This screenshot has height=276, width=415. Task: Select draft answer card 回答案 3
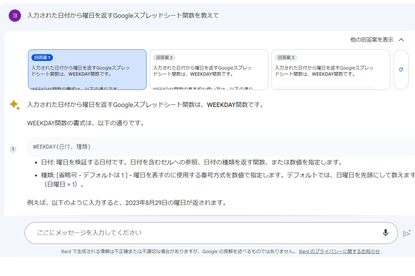330,69
